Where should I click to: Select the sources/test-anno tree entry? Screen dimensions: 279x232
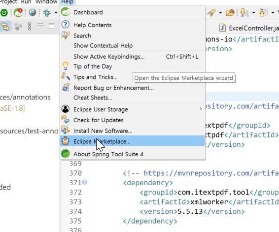point(30,131)
